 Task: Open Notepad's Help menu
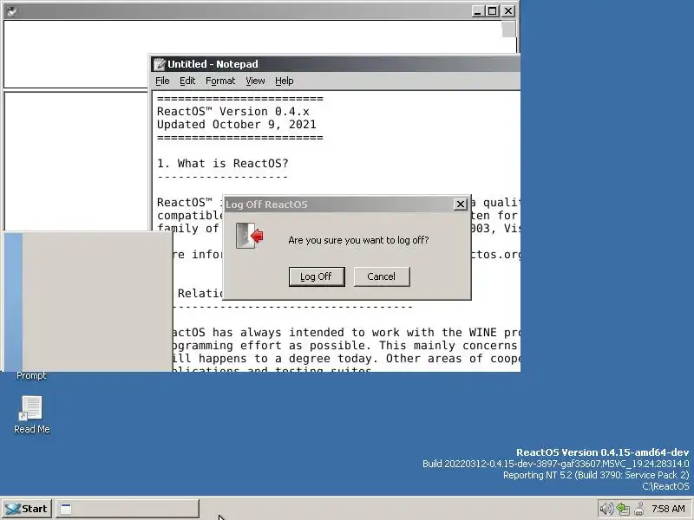tap(285, 81)
